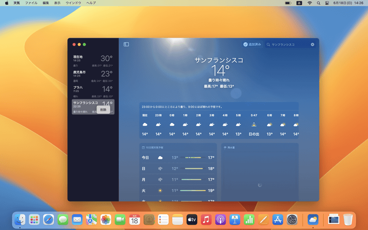
Task: Click the Weather app icon in Dock
Action: (313, 220)
